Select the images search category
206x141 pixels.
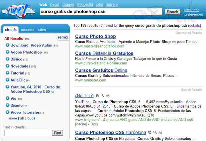pyautogui.click(x=68, y=5)
